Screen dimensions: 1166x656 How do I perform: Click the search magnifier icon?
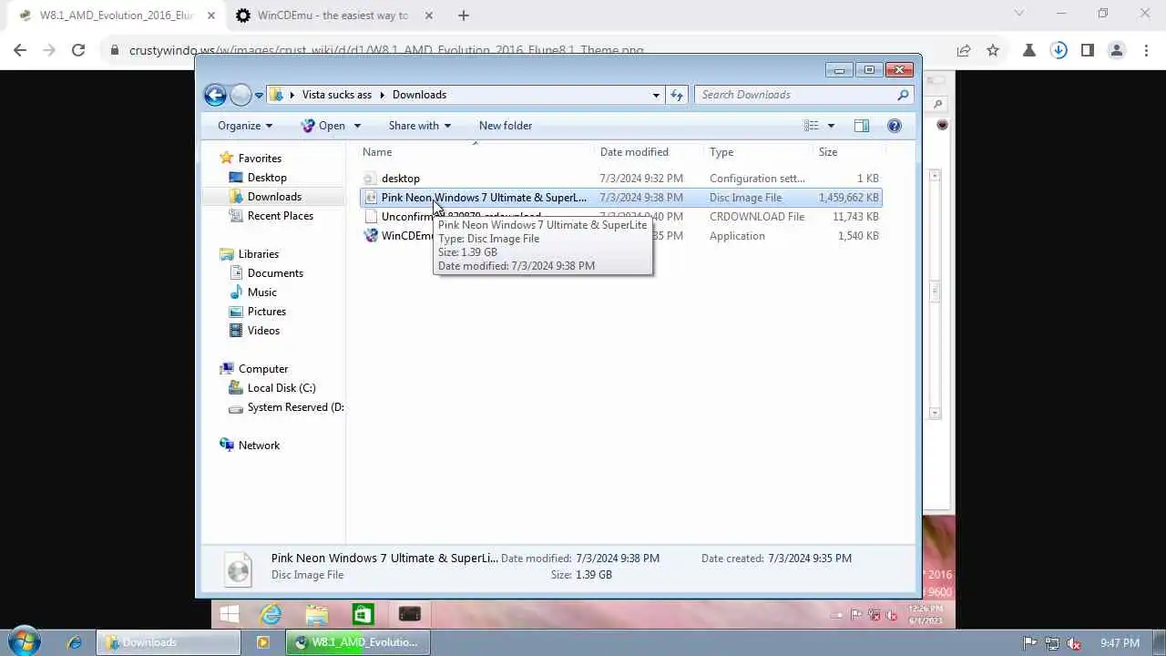(x=903, y=95)
